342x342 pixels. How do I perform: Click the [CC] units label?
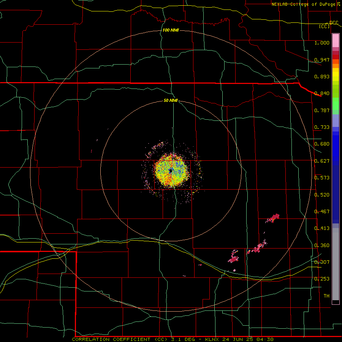pos(325,26)
